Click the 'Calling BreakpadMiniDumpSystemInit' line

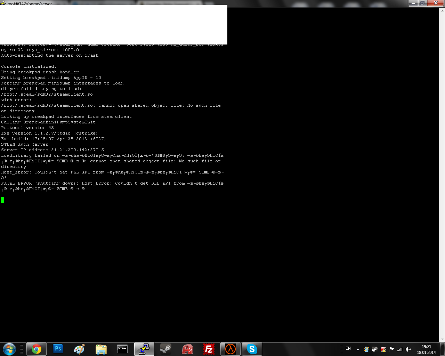pyautogui.click(x=48, y=122)
